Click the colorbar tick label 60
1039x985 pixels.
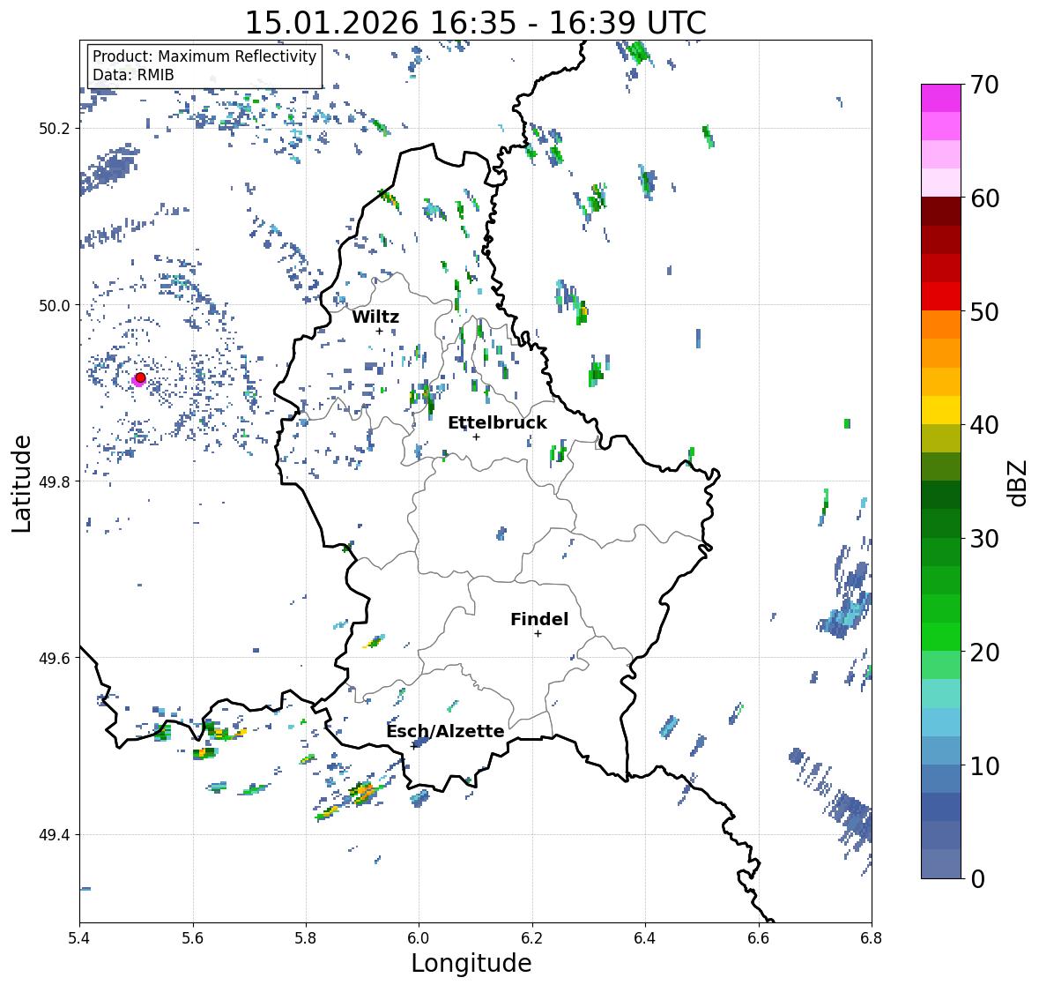984,198
